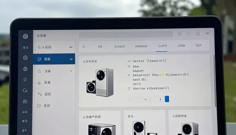Select the active tab with blue underline
The width and height of the screenshot is (236, 135).
(x=163, y=45)
